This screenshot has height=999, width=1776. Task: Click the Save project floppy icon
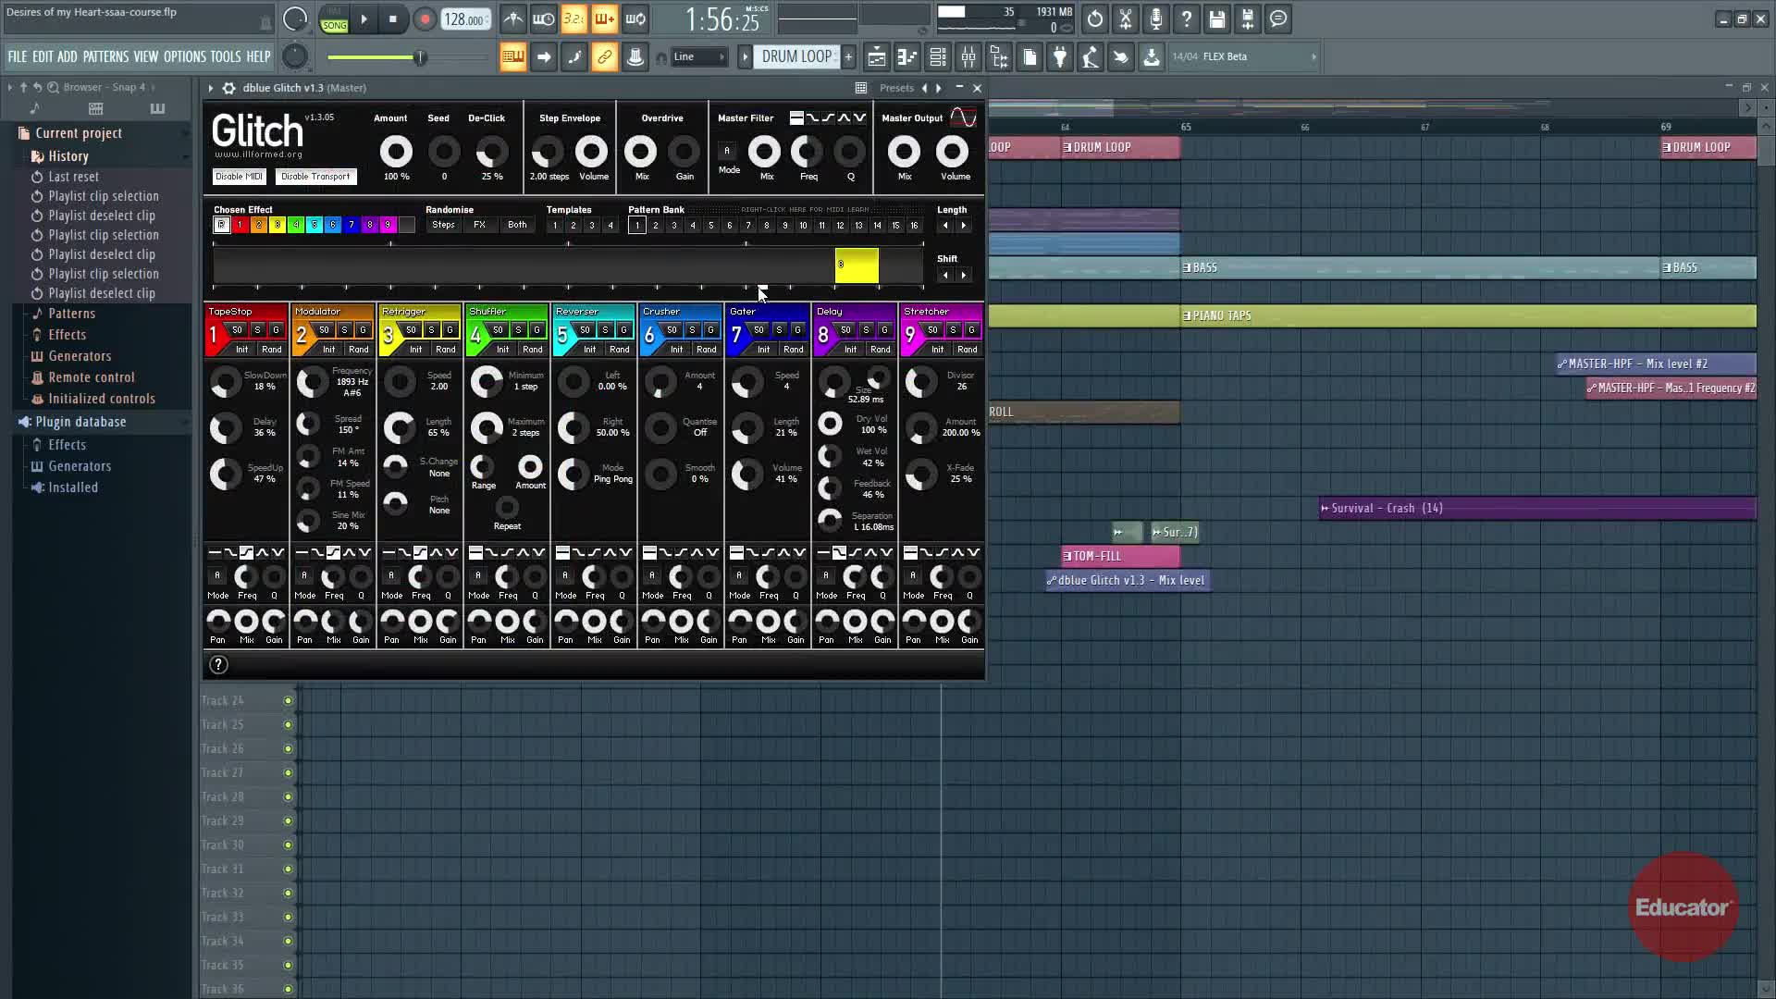point(1216,19)
